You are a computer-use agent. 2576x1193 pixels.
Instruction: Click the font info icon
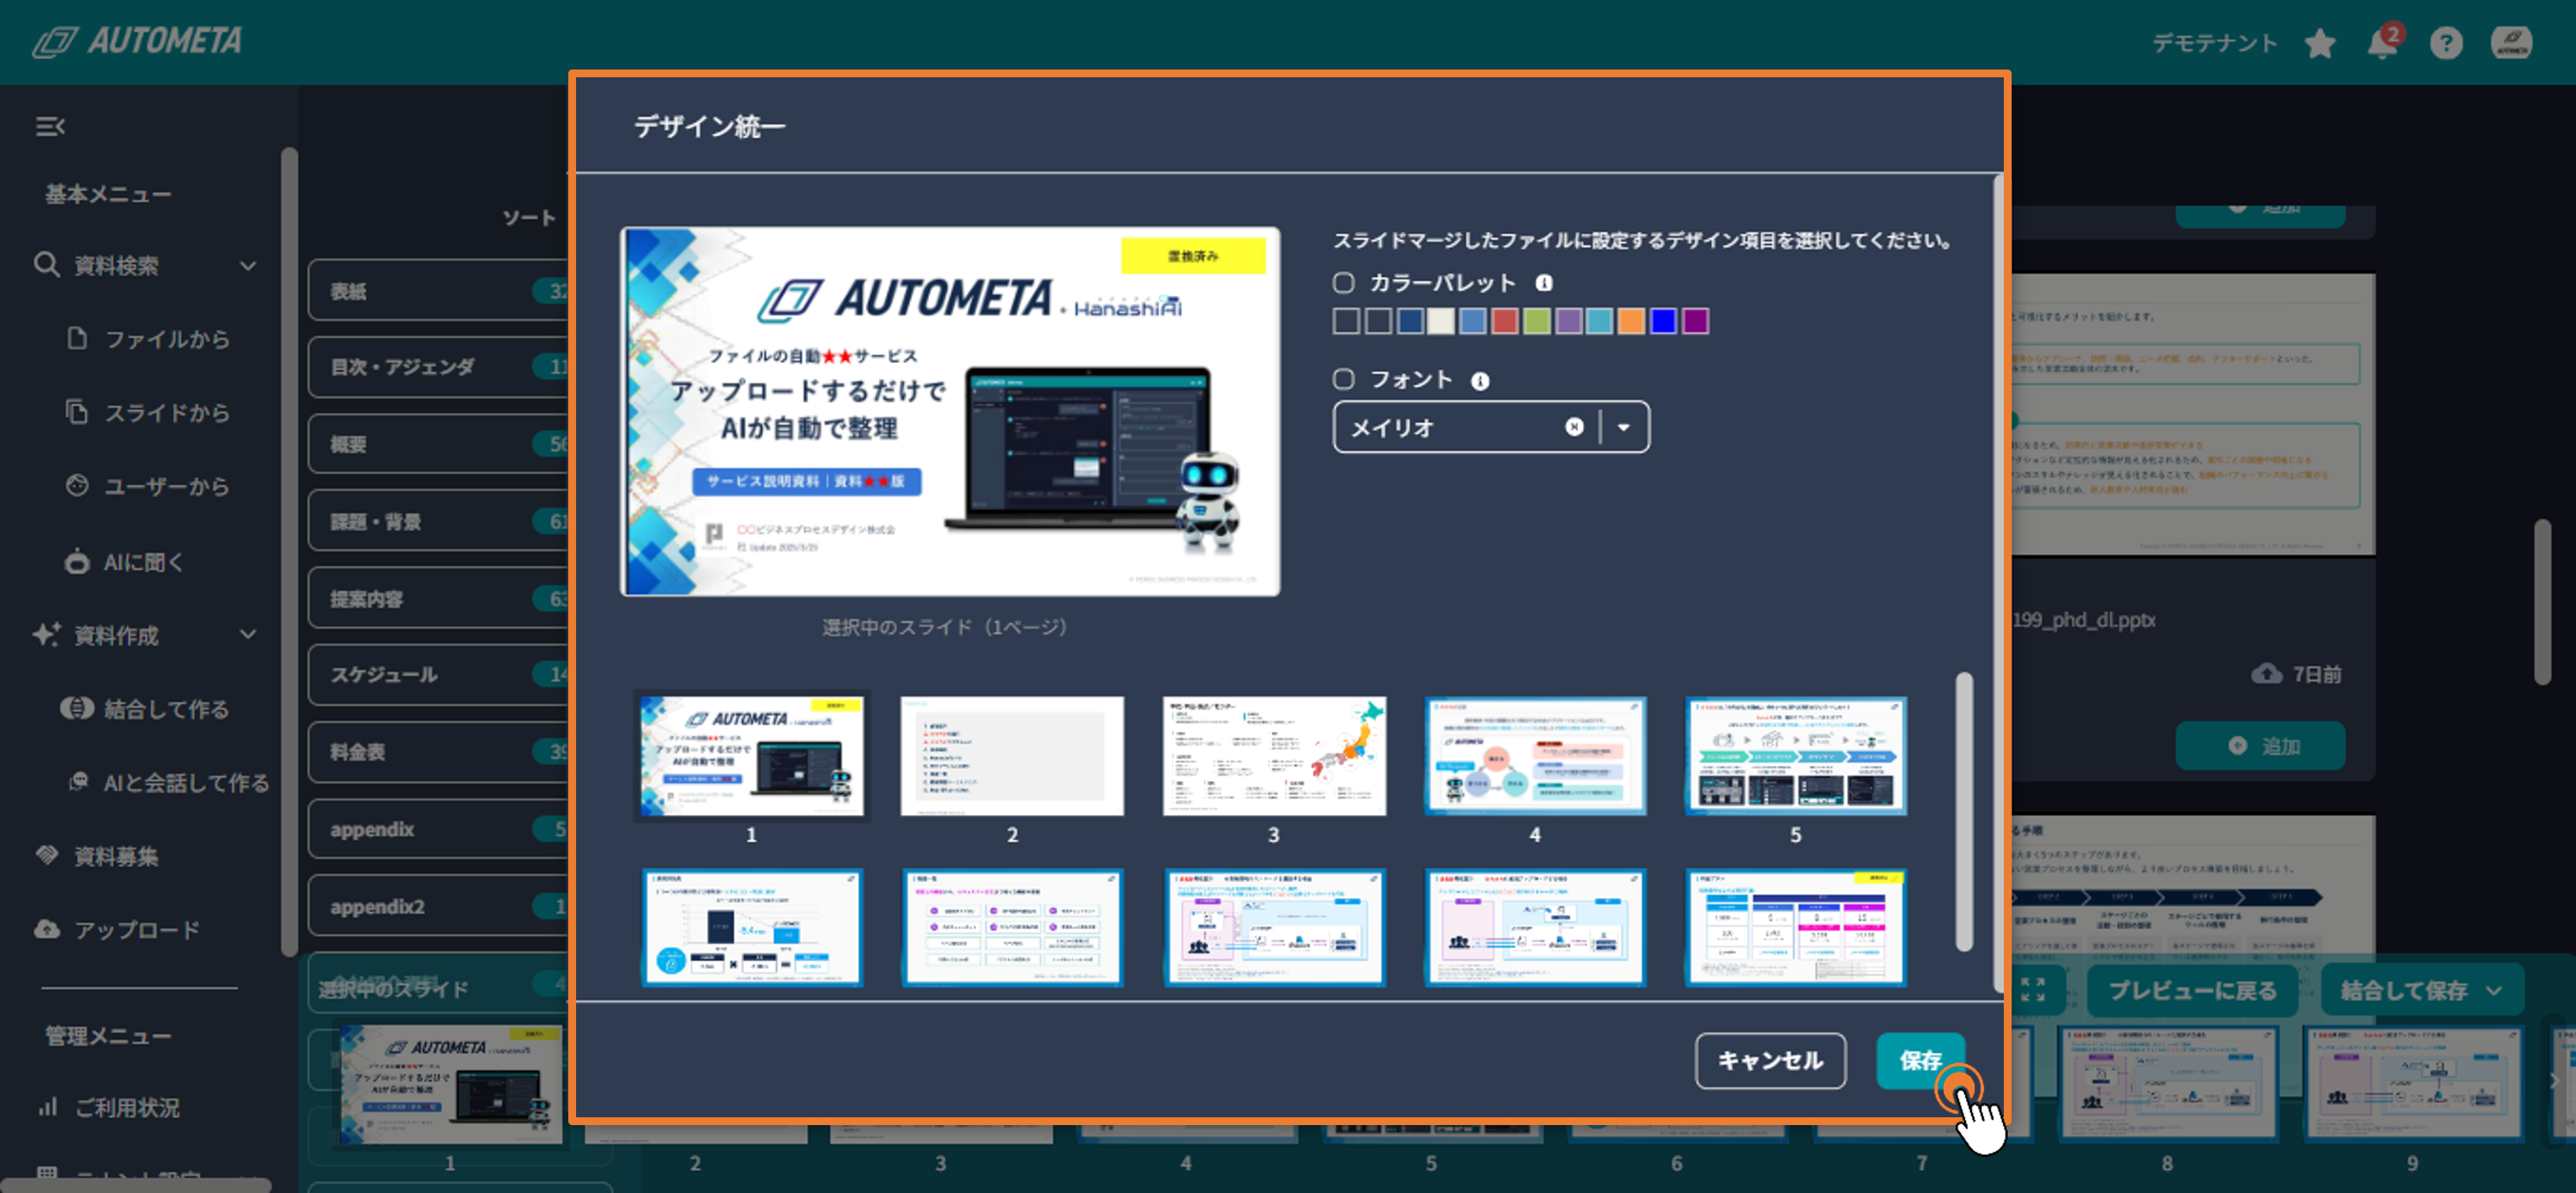tap(1480, 381)
